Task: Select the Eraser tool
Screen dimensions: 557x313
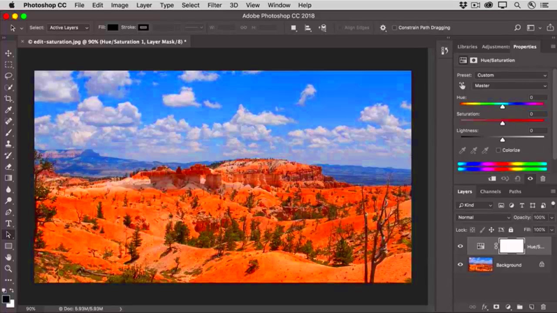Action: tap(8, 166)
